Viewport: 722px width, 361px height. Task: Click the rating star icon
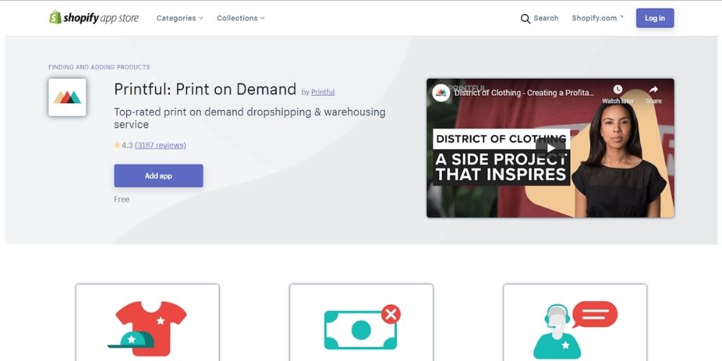(117, 145)
